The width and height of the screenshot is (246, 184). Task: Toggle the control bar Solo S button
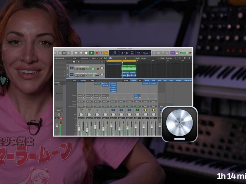pos(167,53)
